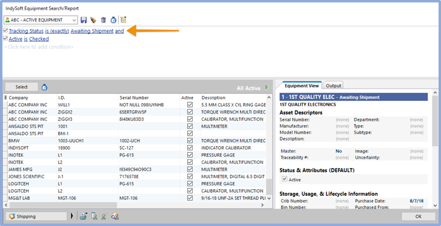Save the current search with the floppy disk icon
Screen dimensions: 441x226
point(84,20)
